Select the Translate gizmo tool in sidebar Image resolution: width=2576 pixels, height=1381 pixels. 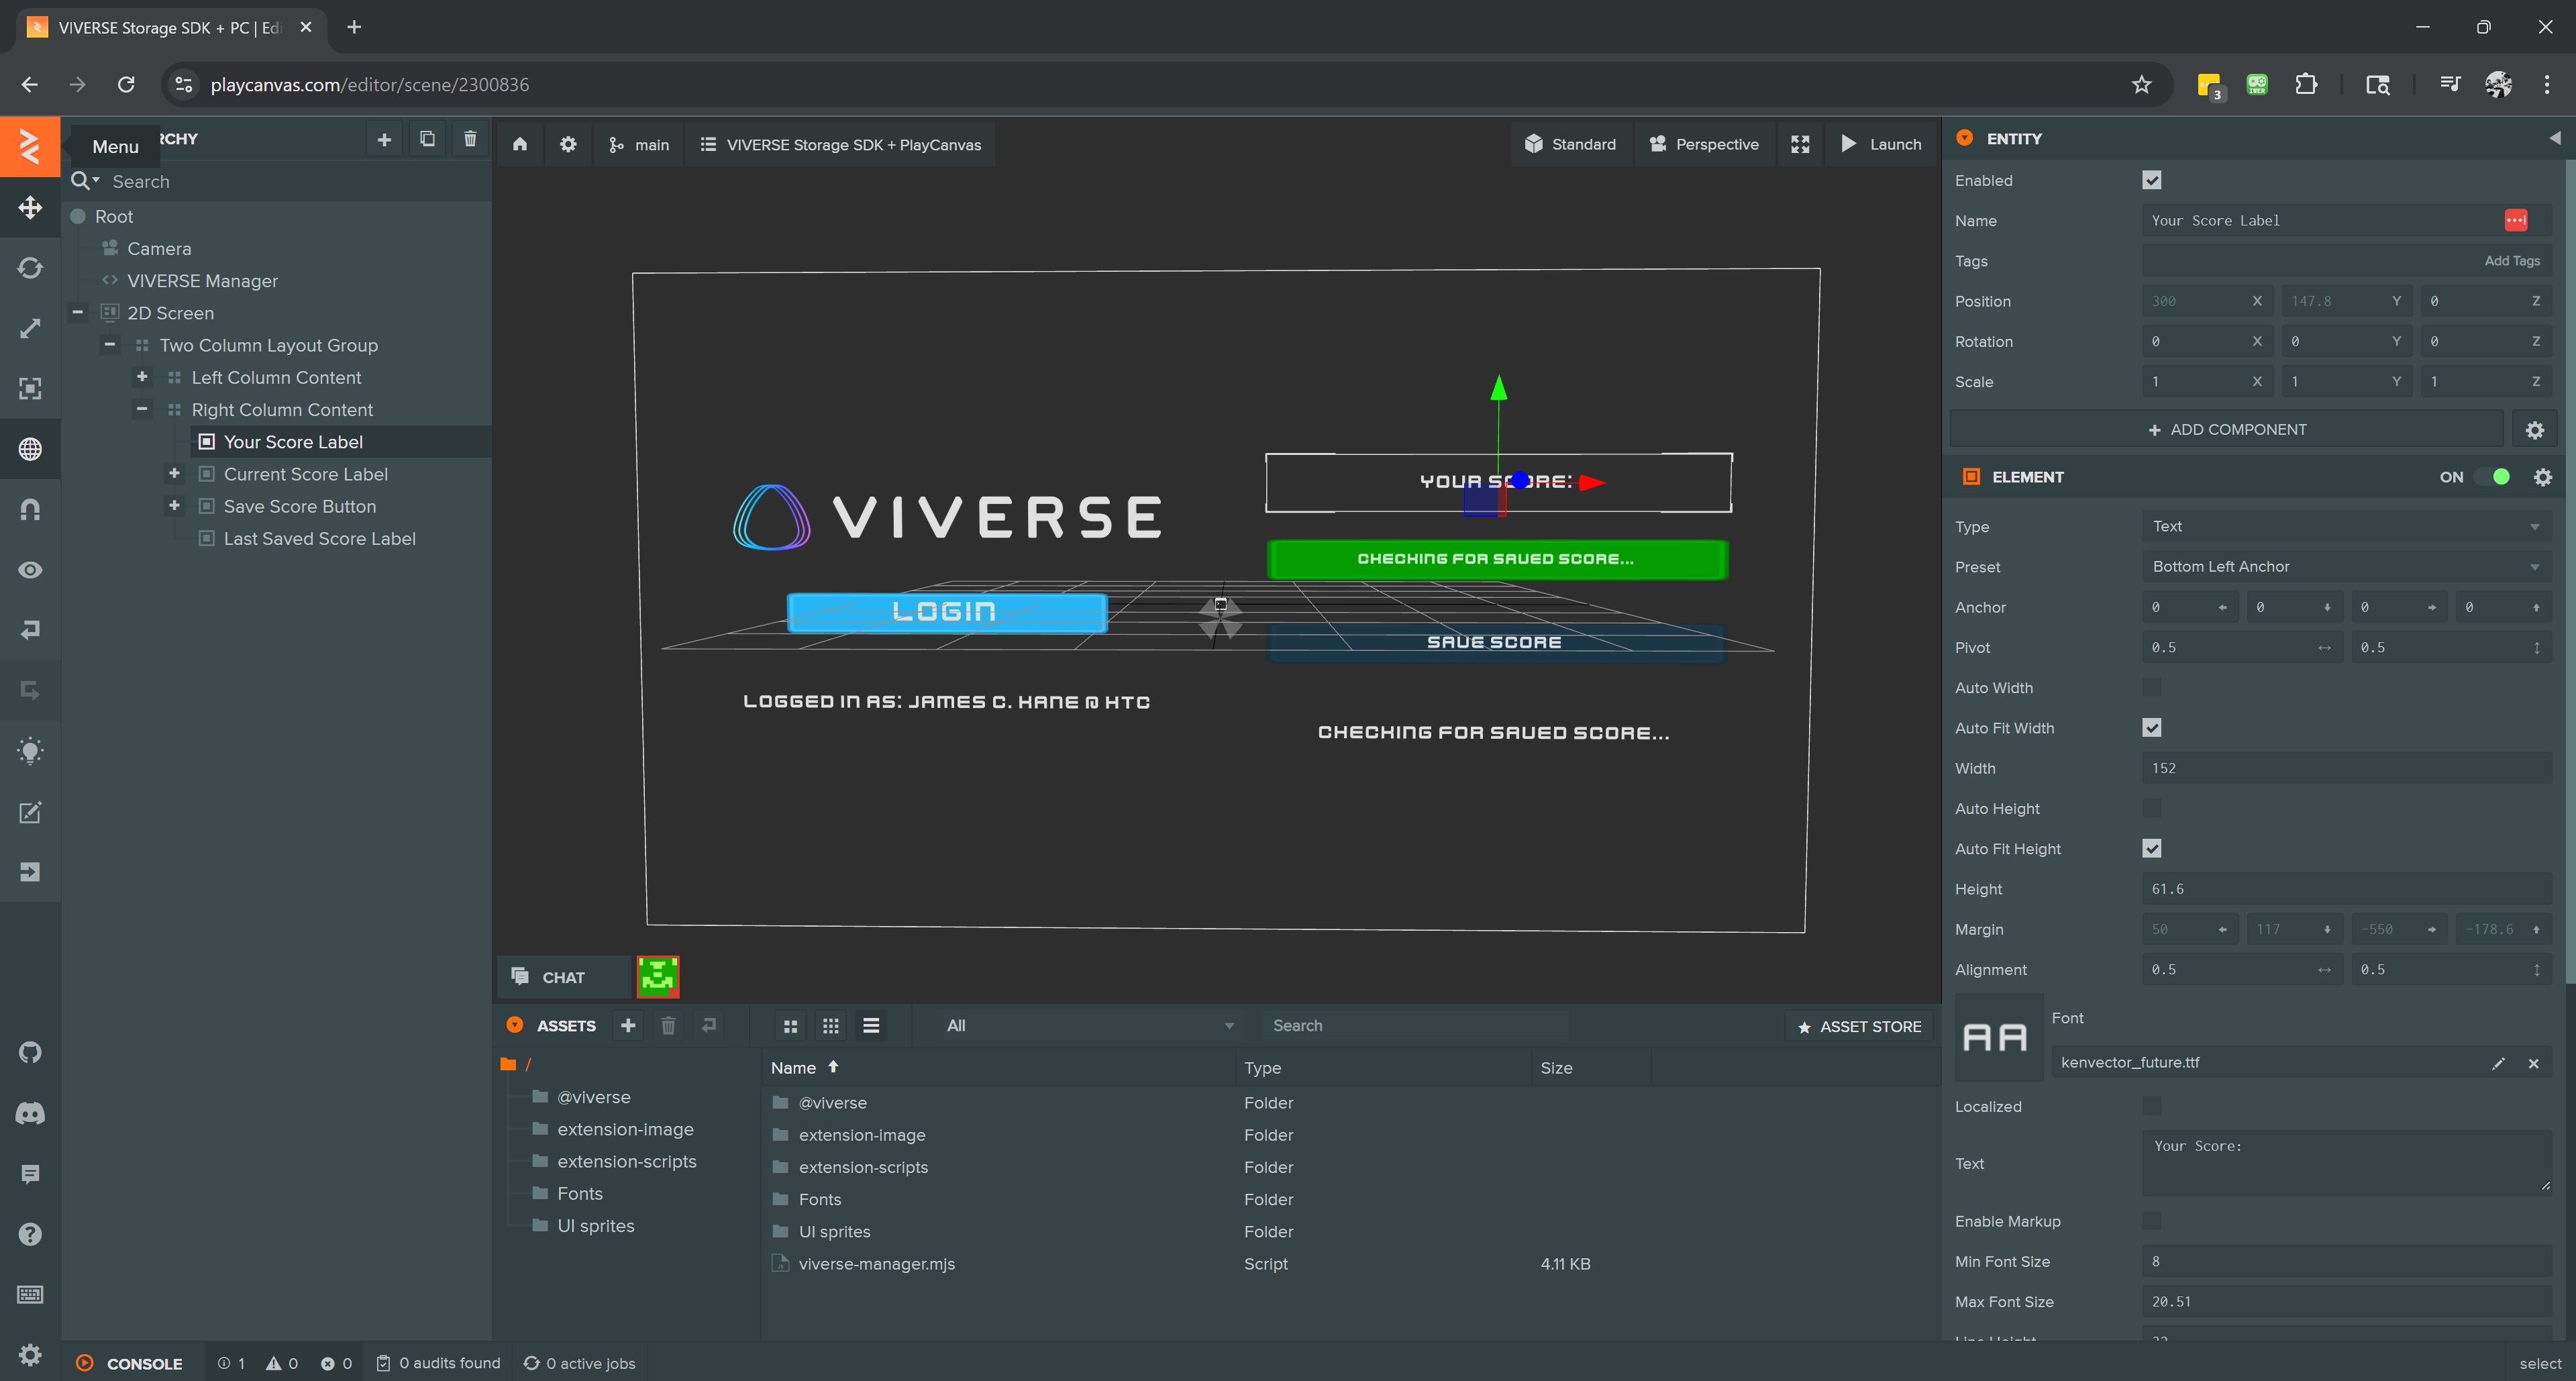[x=30, y=207]
